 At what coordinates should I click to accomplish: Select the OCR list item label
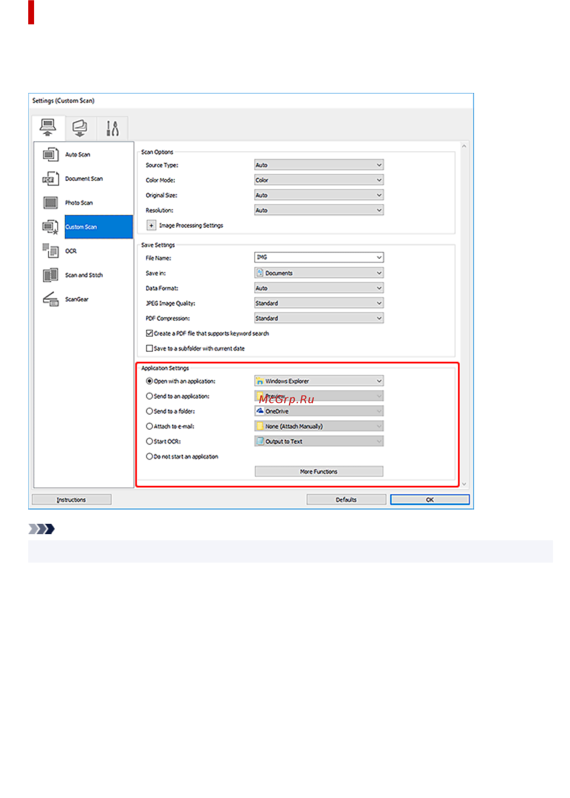(x=71, y=251)
